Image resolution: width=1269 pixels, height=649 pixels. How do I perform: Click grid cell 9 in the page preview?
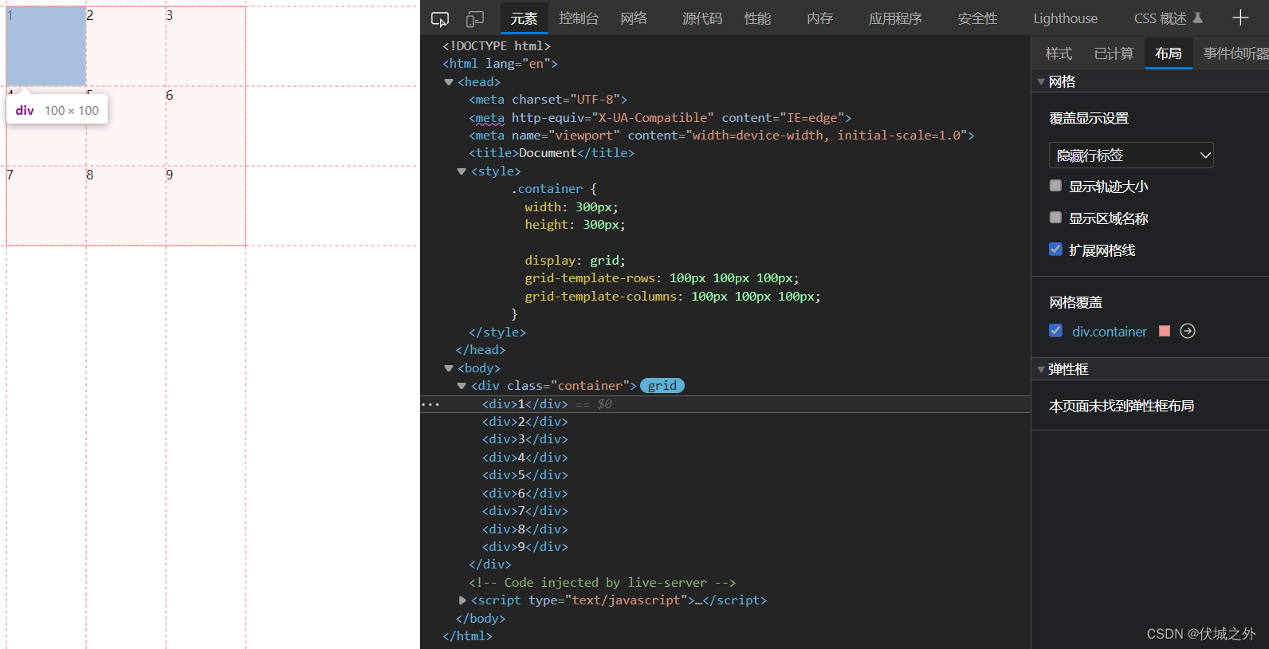point(206,206)
